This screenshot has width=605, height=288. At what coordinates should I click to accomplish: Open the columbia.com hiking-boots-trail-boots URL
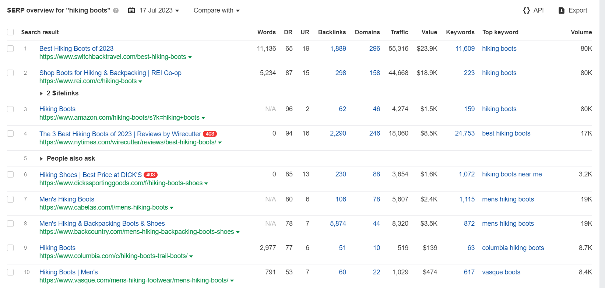(113, 256)
